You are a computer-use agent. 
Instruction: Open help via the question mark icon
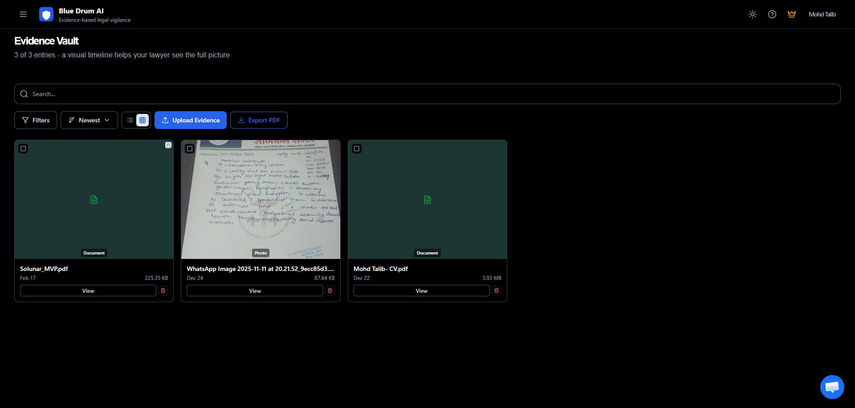click(x=772, y=14)
